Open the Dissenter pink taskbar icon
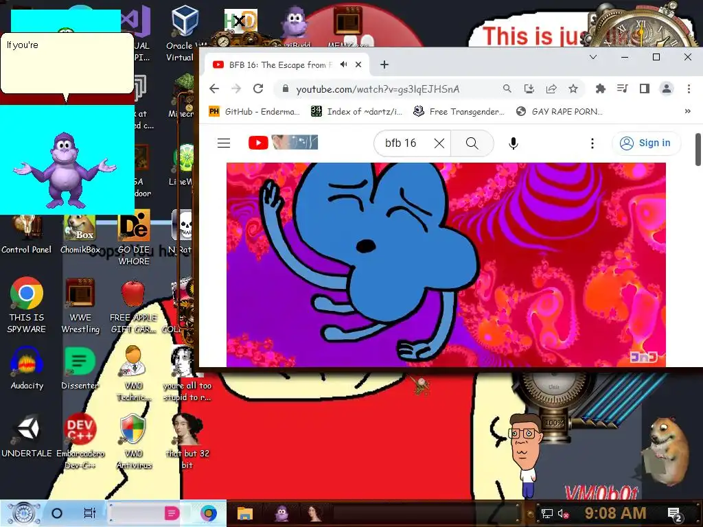The image size is (703, 527). (x=172, y=513)
